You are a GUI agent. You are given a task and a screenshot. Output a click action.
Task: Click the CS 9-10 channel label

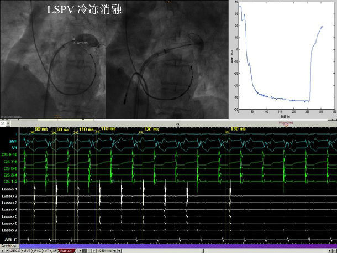pyautogui.click(x=10, y=155)
